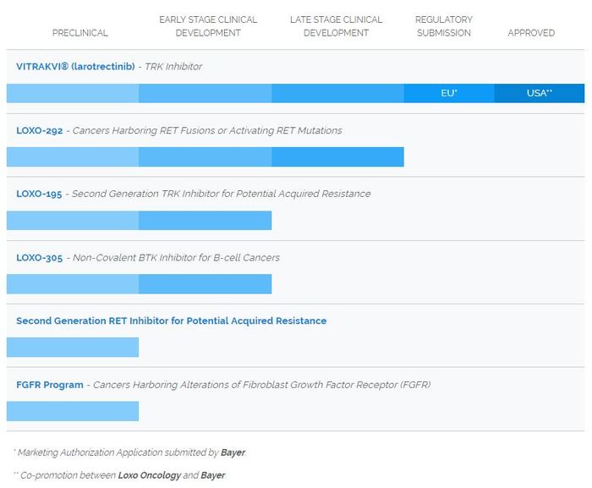Click 'Second Generation TRK Inhibitor' description
Image resolution: width=592 pixels, height=488 pixels.
(x=222, y=194)
